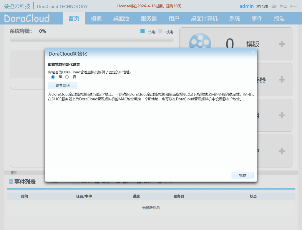Open the 关于 link
The height and width of the screenshot is (230, 302).
(293, 6)
